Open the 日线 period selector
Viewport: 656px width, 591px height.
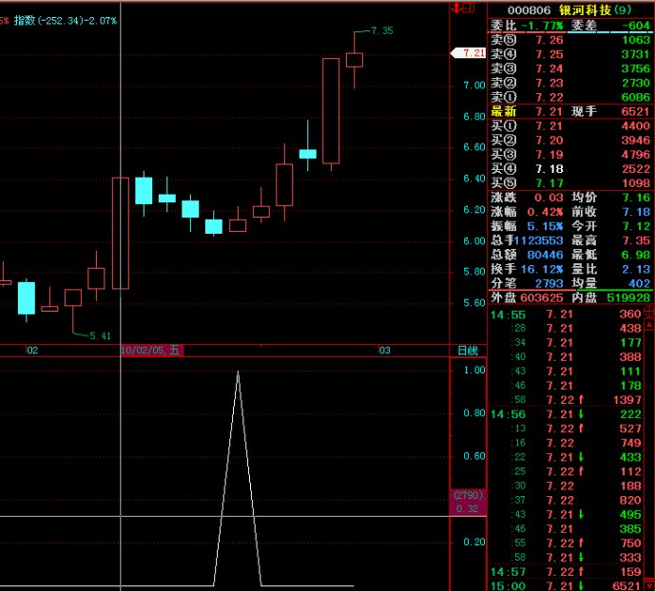(x=468, y=351)
